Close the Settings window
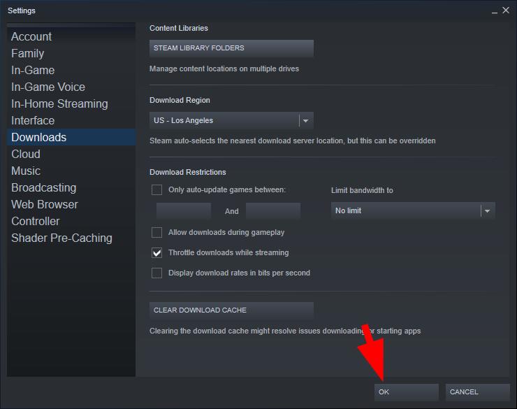The height and width of the screenshot is (409, 517). (x=506, y=10)
